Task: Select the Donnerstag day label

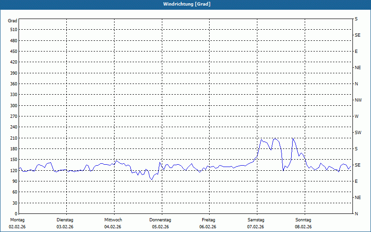Action: point(160,220)
